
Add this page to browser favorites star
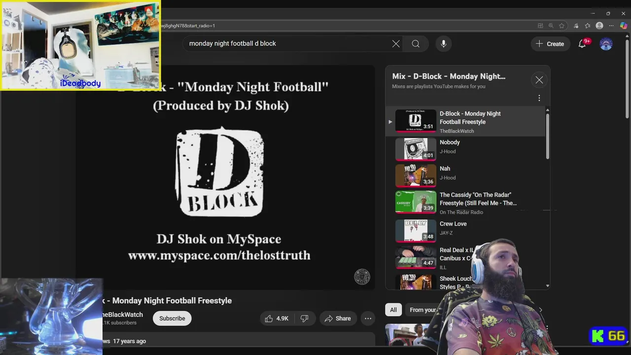[561, 26]
